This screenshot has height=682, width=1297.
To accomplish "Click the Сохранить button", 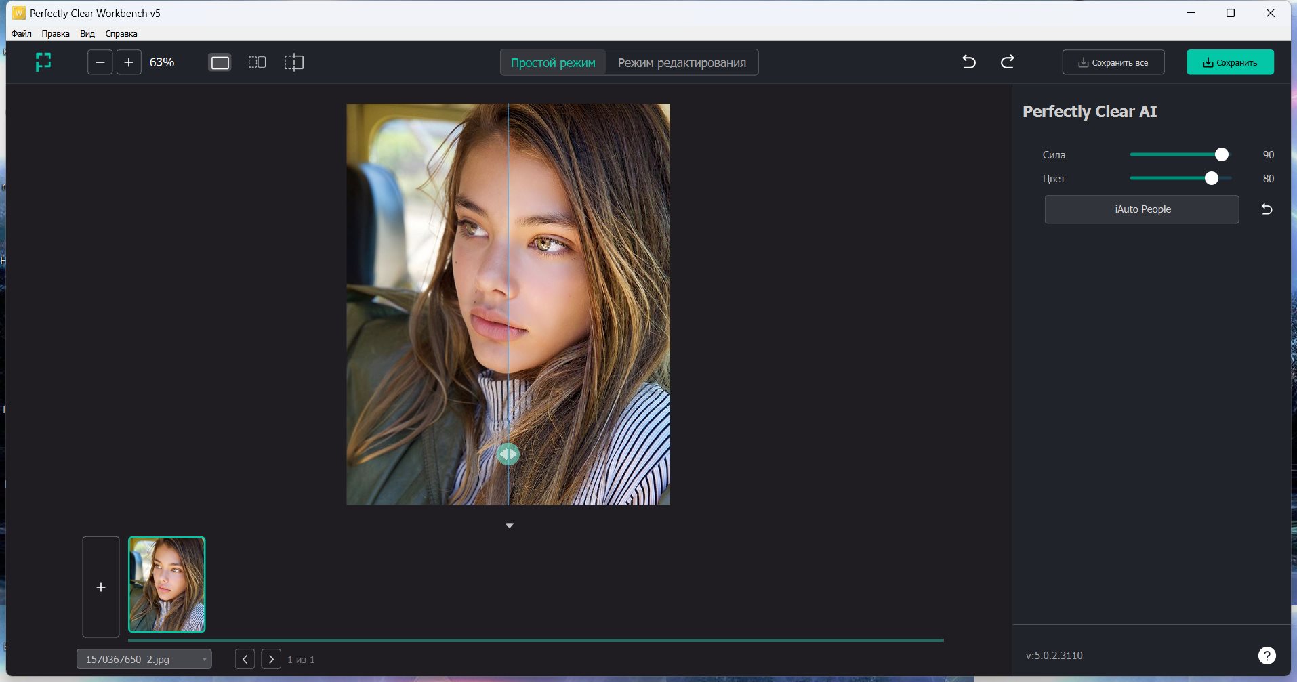I will coord(1230,62).
